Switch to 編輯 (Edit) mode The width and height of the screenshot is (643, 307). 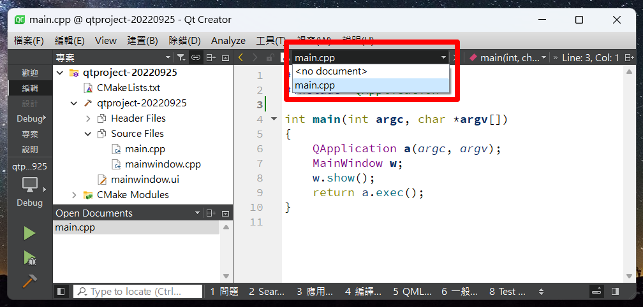point(30,88)
